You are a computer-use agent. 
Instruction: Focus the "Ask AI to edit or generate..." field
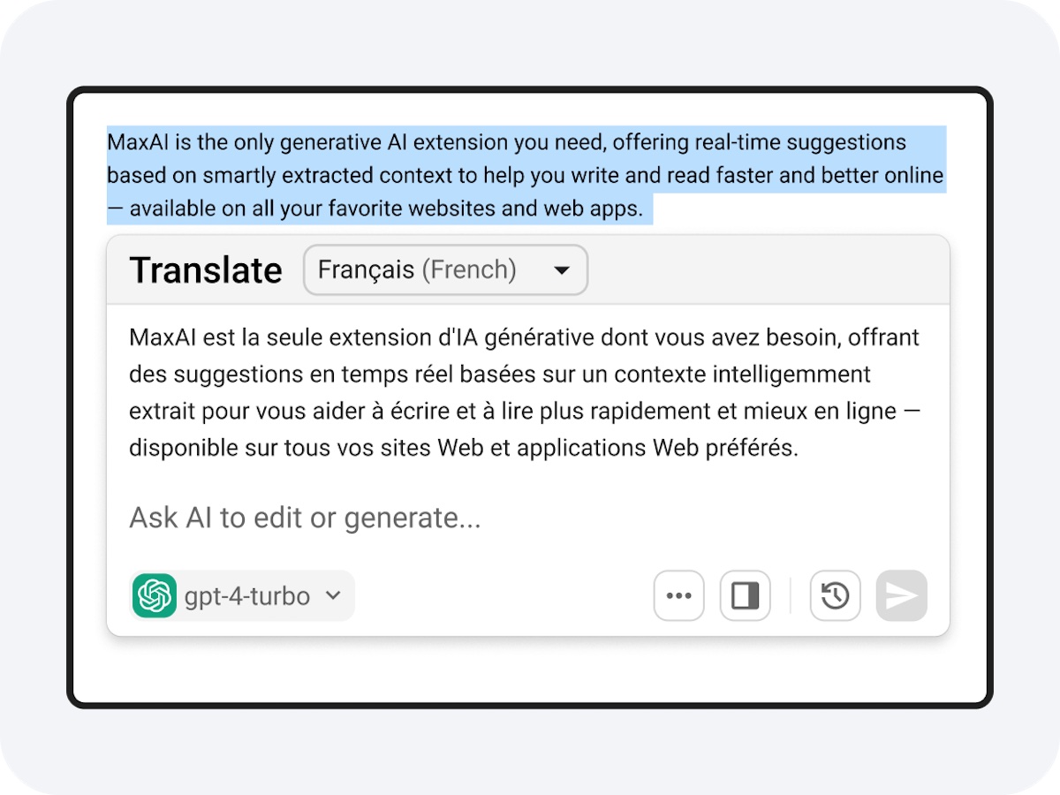coord(442,518)
